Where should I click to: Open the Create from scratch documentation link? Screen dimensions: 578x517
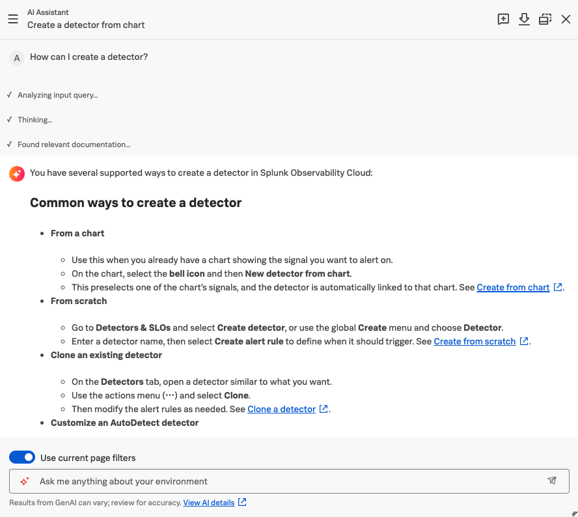coord(475,341)
